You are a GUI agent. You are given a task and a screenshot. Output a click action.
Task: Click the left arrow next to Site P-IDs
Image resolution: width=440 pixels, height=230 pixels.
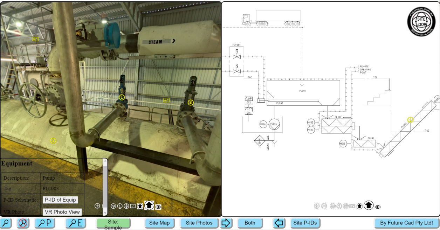pyautogui.click(x=279, y=223)
